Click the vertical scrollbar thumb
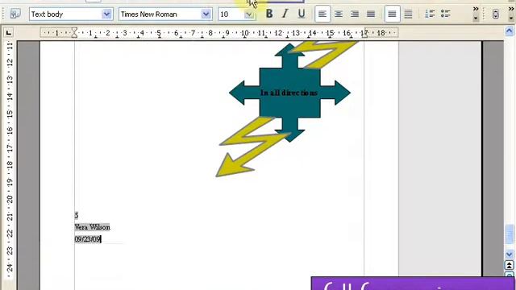The height and width of the screenshot is (290, 516). pos(510,234)
